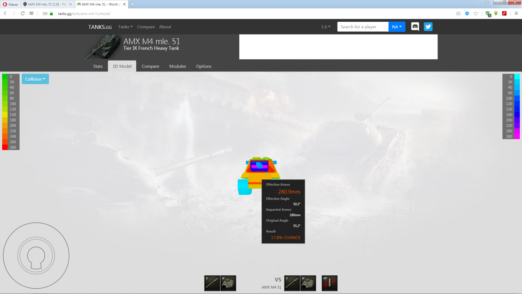Viewport: 522px width, 294px height.
Task: Take a snapshot with the camera icon
Action: 458,14
